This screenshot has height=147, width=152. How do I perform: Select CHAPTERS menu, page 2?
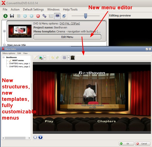tap(19, 67)
